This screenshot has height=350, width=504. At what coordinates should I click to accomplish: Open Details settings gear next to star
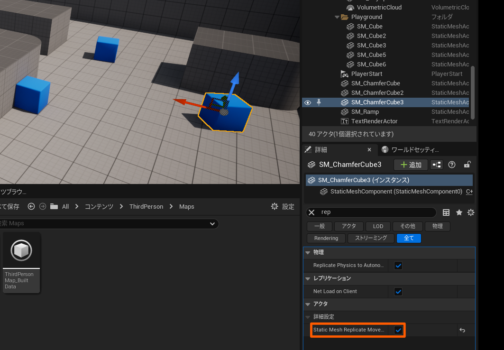[x=471, y=212]
